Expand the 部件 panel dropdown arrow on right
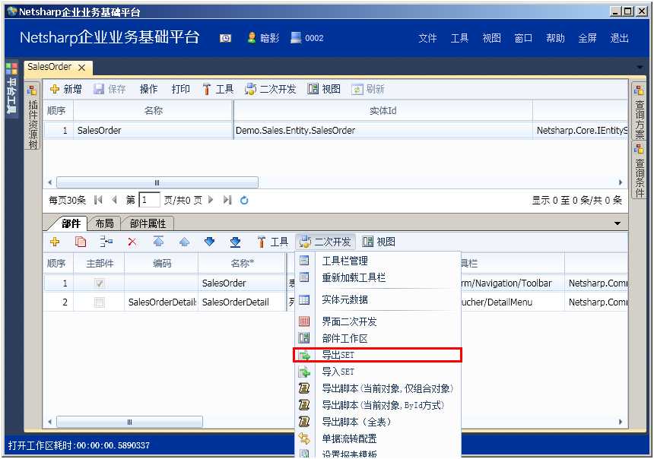The height and width of the screenshot is (459, 654). 617,223
